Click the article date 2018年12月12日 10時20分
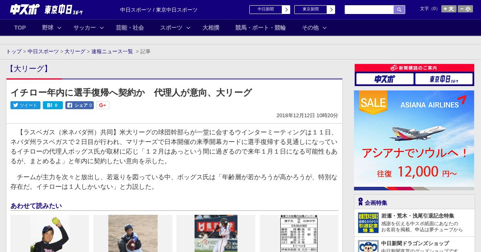481x252 pixels. tap(307, 116)
